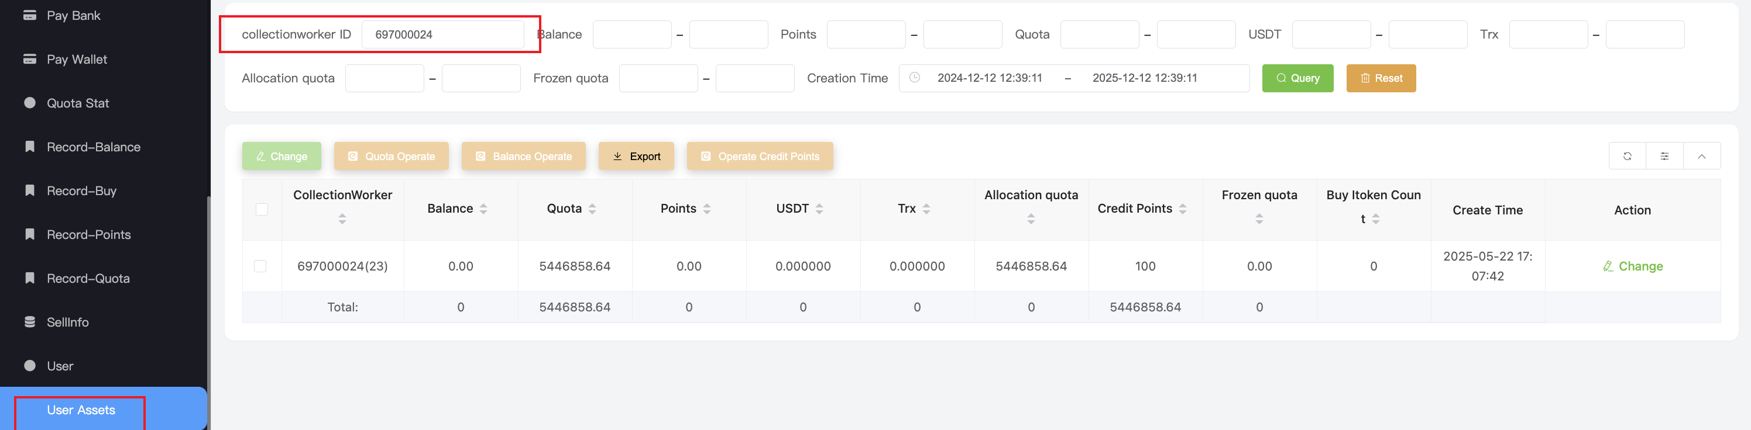Click the table refresh icon

1626,156
